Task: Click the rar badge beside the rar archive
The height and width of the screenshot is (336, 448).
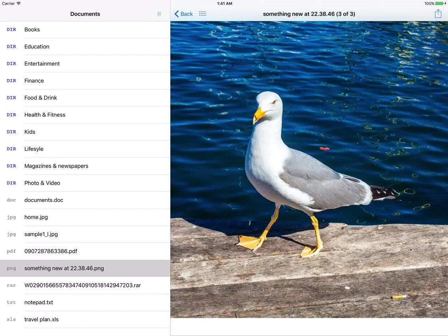Action: pyautogui.click(x=11, y=285)
